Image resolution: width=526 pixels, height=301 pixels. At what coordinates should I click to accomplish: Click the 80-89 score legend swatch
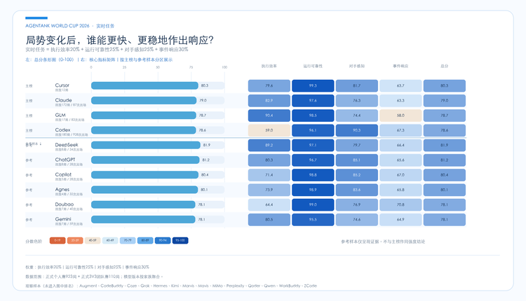145,240
